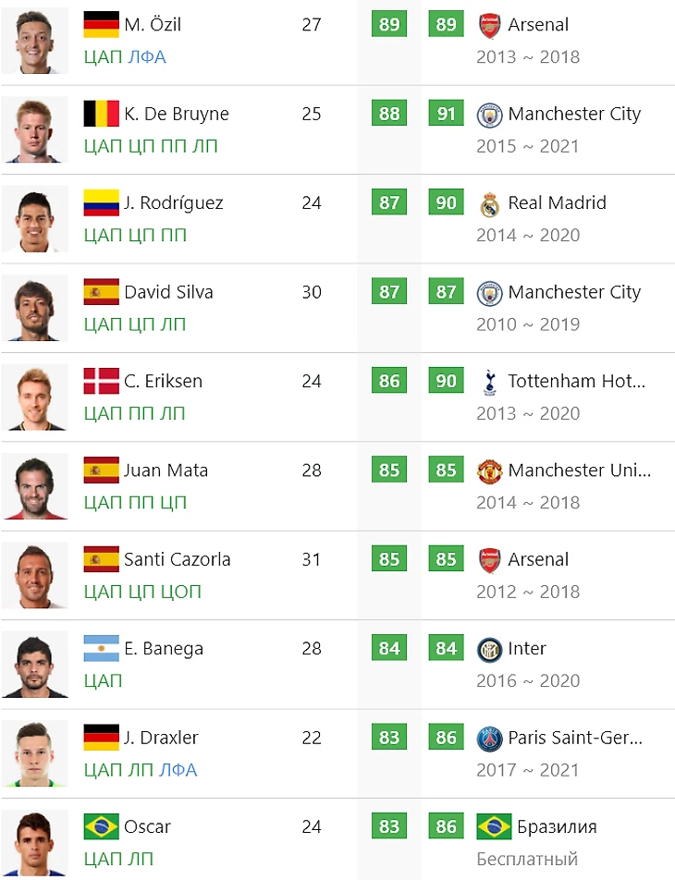675x880 pixels.
Task: Click the Inter crest icon
Action: click(x=489, y=649)
